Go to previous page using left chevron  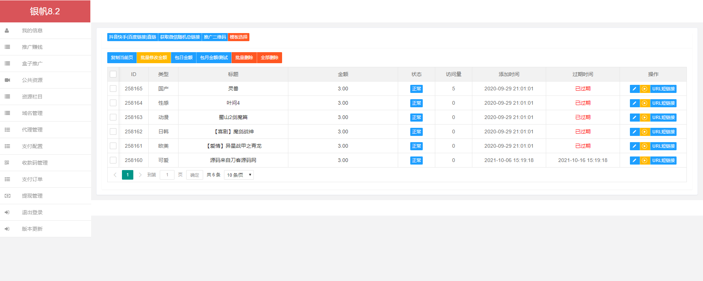pos(115,175)
